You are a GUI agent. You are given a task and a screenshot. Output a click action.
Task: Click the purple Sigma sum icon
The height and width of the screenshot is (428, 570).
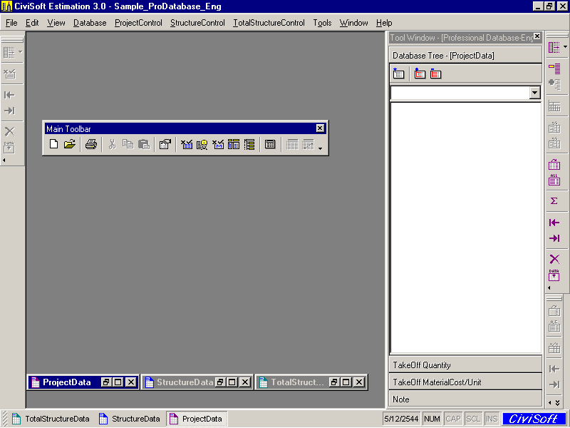tap(554, 200)
